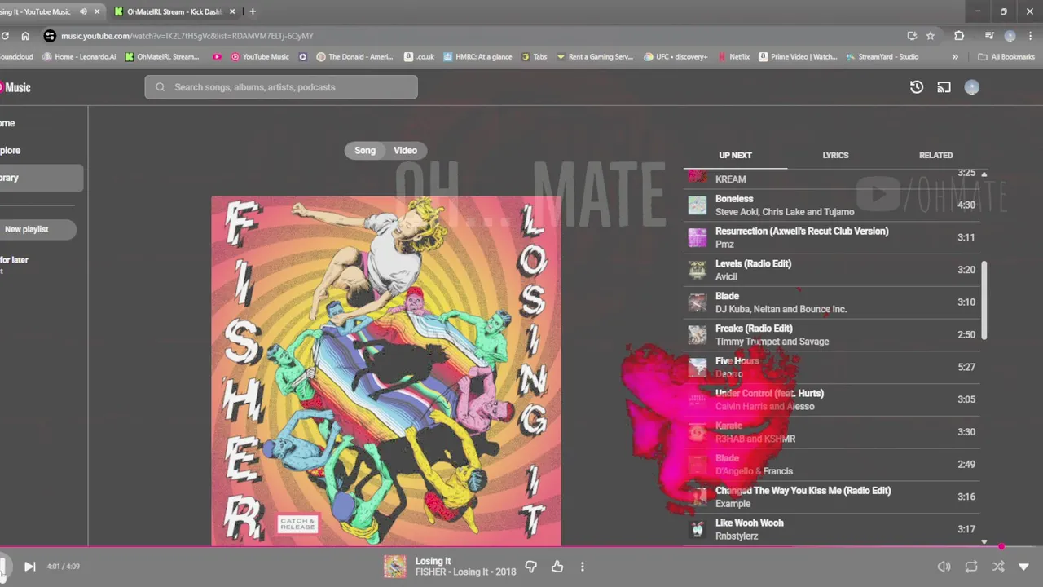Screen dimensions: 1043x587
Task: Bookmark this page with star icon
Action: 931,36
